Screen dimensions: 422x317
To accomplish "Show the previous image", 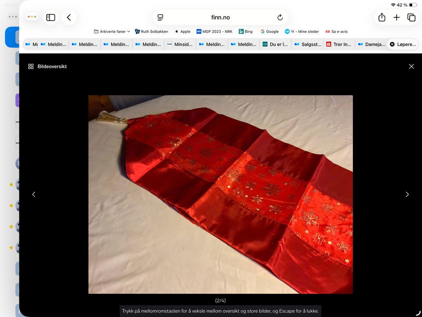I will coord(34,194).
